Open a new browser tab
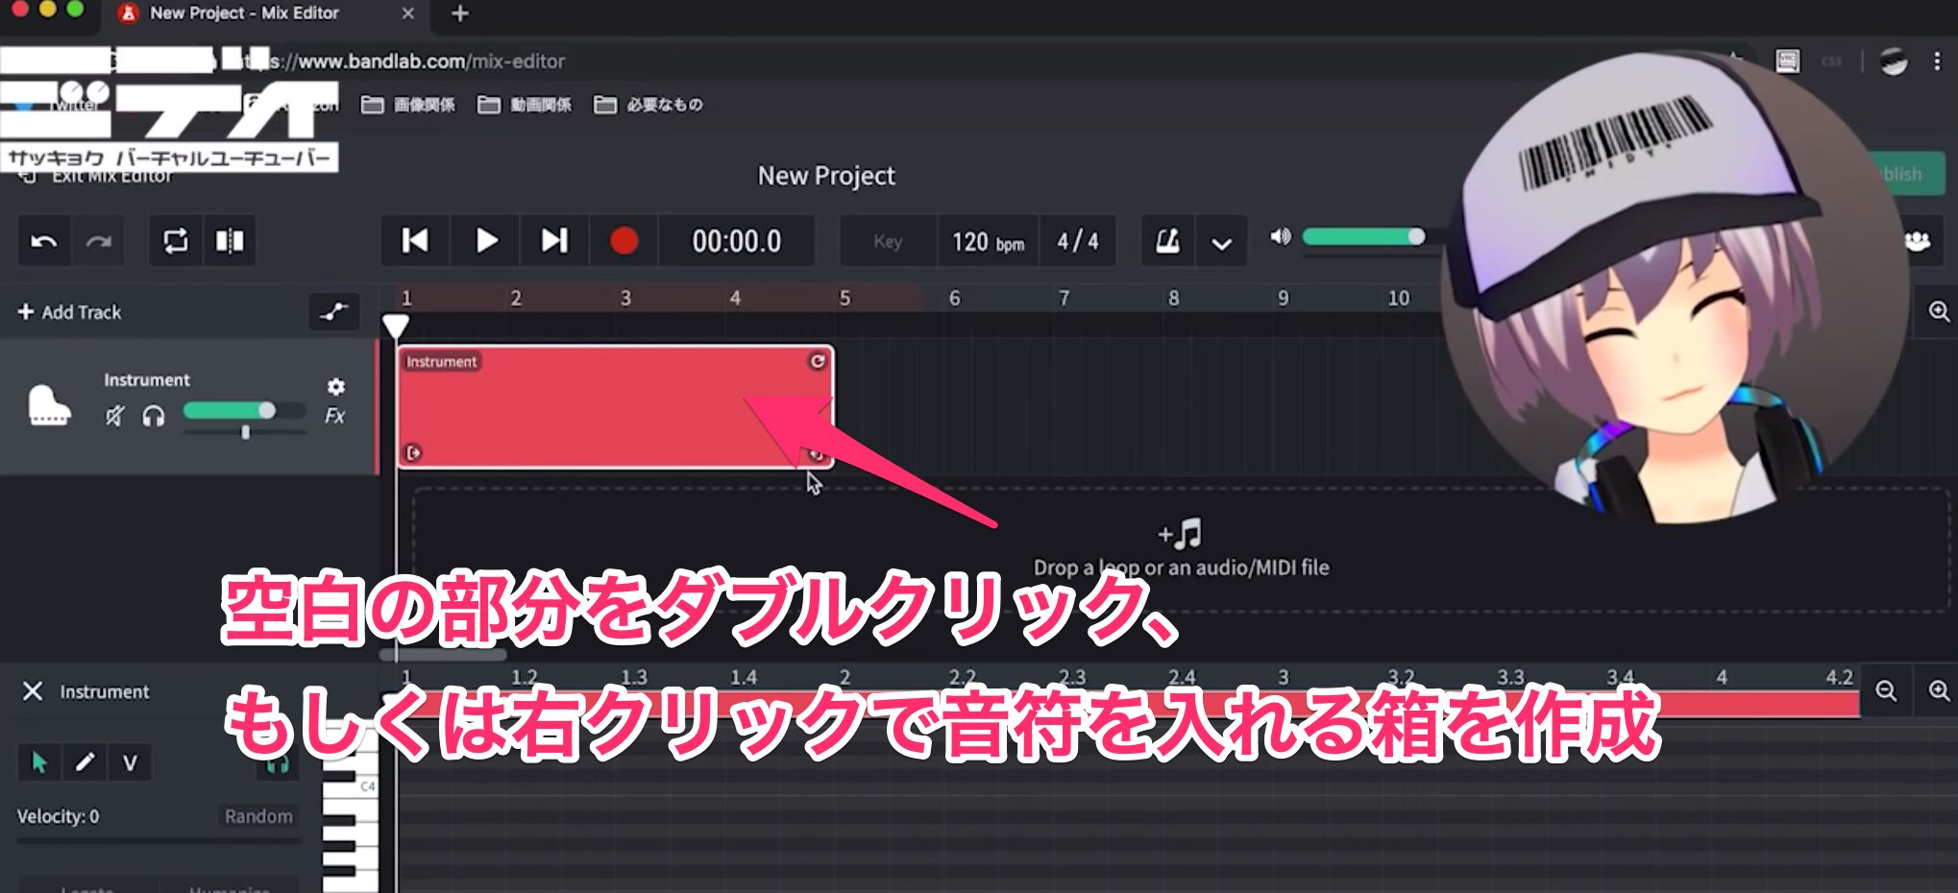The height and width of the screenshot is (893, 1958). point(460,13)
